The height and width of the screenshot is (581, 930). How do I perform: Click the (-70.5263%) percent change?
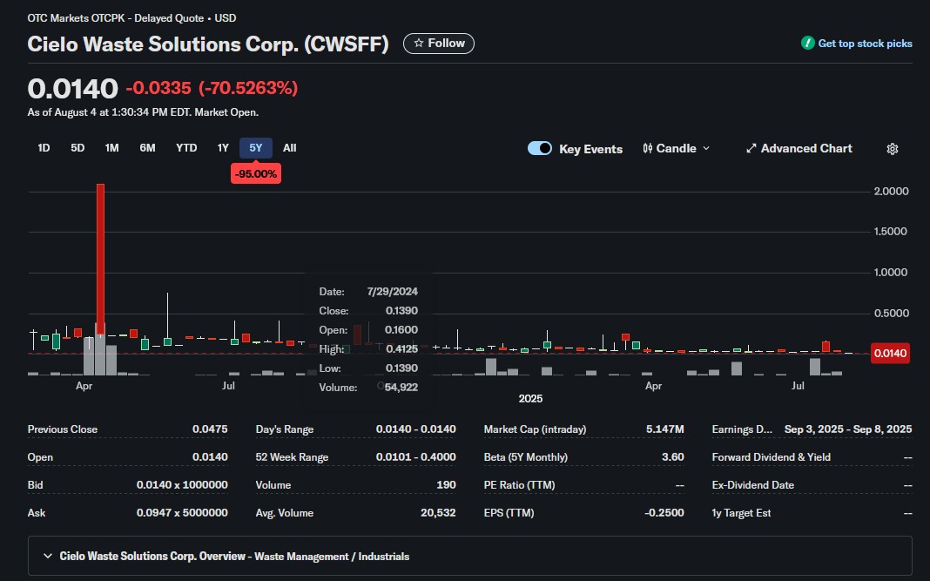(x=248, y=88)
